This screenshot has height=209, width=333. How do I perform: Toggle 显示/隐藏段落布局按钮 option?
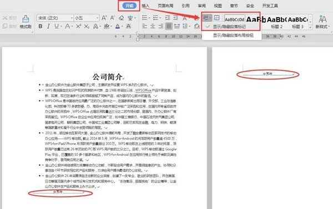point(233,35)
